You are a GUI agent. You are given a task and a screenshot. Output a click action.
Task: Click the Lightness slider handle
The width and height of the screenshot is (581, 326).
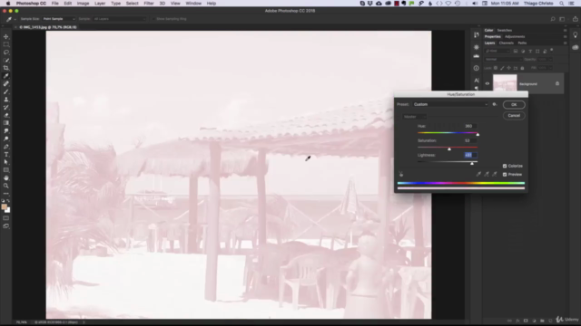[x=472, y=163]
